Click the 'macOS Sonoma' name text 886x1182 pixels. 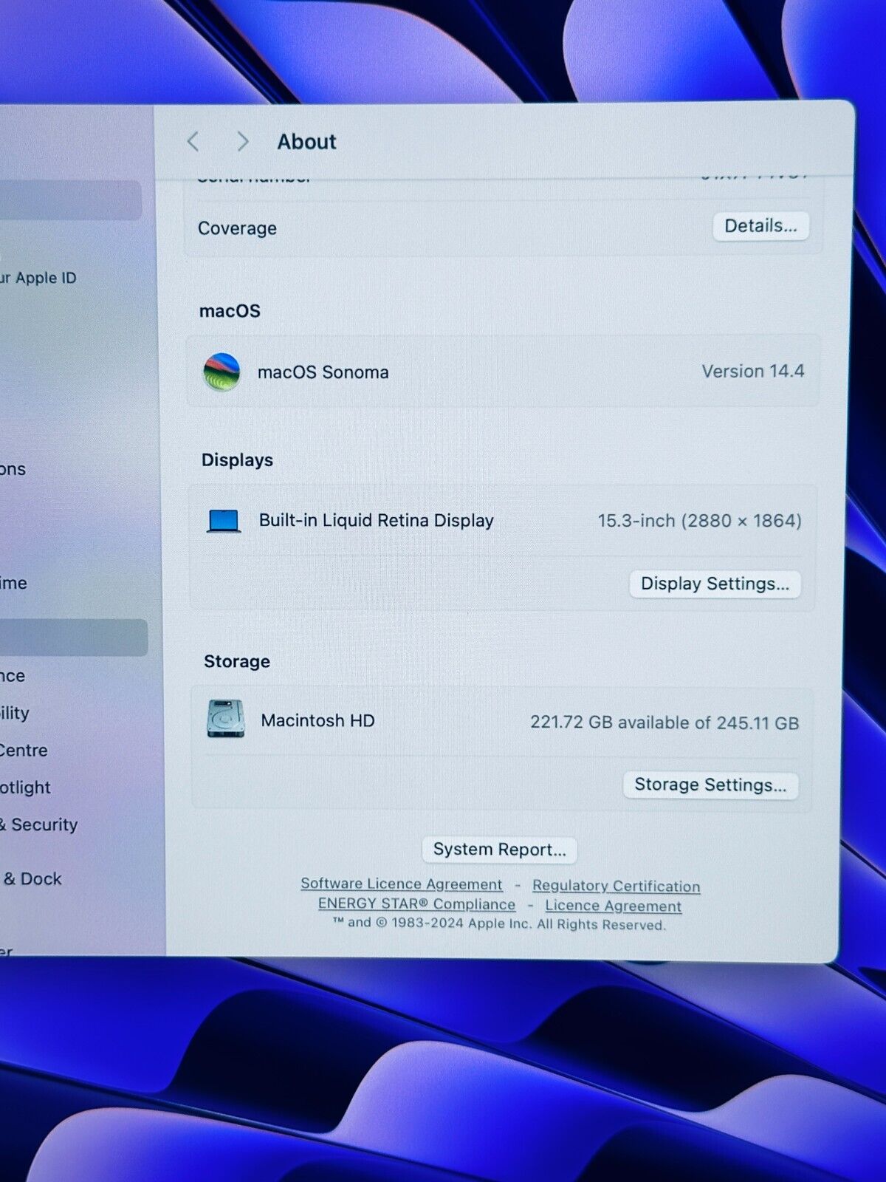pos(323,372)
